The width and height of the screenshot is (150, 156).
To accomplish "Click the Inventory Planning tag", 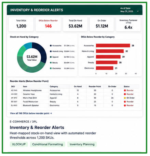I will (82, 144).
